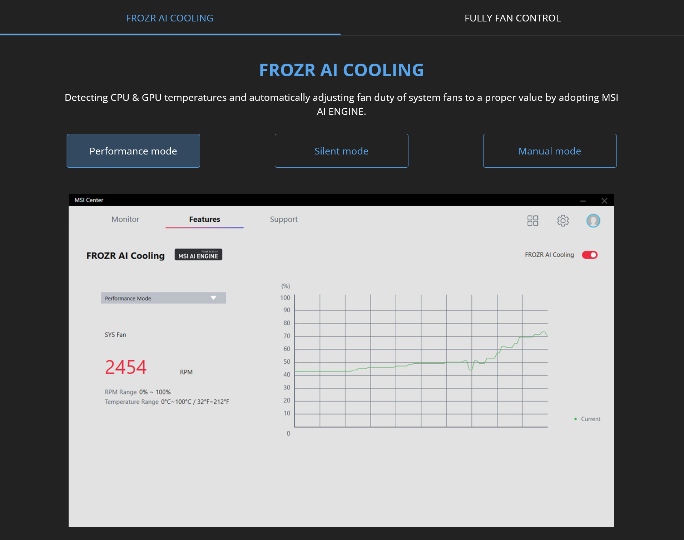Select the Features tab in MSI Center
Screen dimensions: 684x540
click(204, 219)
